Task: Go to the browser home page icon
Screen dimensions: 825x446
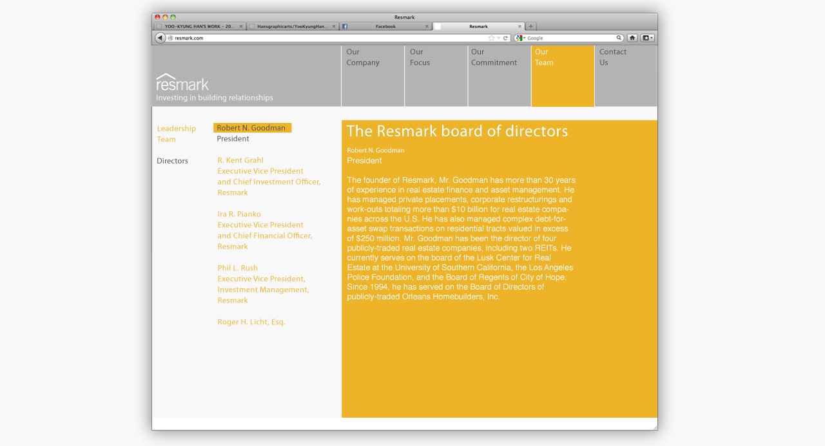Action: pyautogui.click(x=632, y=38)
